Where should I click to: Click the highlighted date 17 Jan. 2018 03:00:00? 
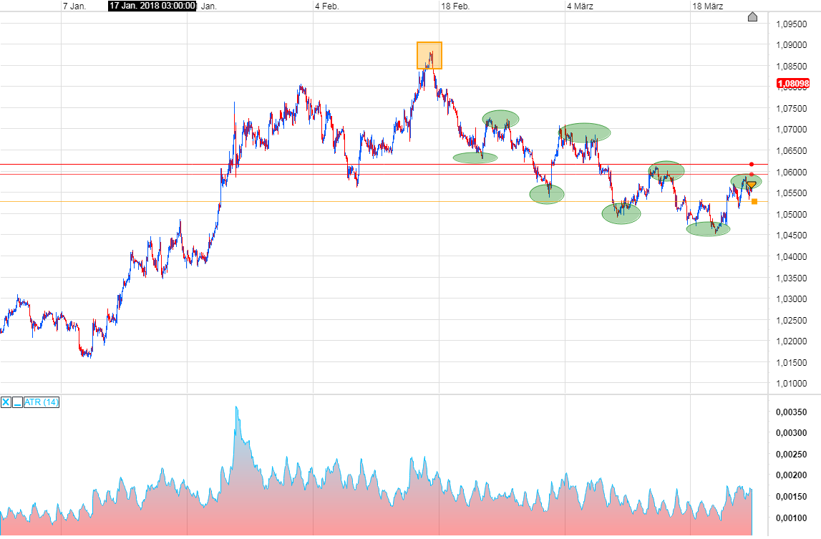pyautogui.click(x=150, y=6)
